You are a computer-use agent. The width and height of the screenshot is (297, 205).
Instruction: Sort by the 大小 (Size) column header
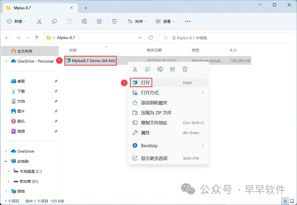pyautogui.click(x=233, y=50)
